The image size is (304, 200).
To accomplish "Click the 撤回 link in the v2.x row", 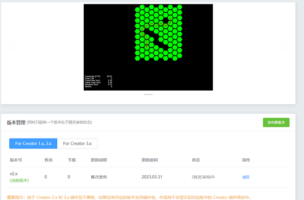I will point(246,177).
